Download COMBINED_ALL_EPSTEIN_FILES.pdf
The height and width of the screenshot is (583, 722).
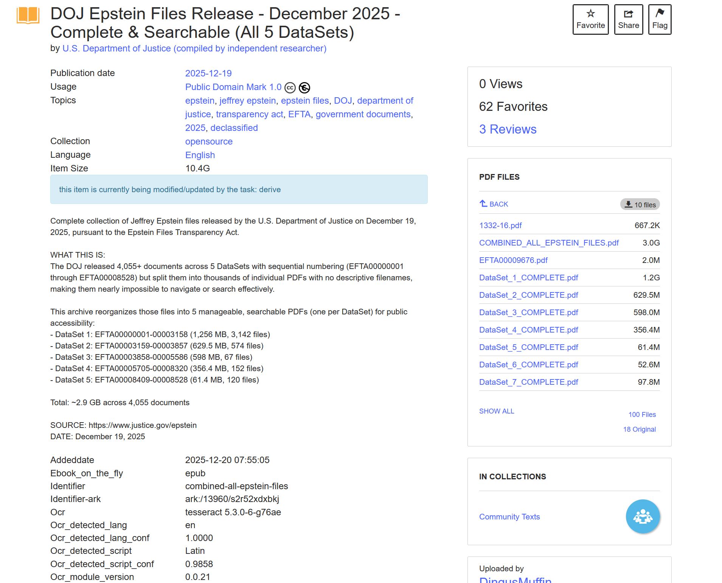coord(549,243)
